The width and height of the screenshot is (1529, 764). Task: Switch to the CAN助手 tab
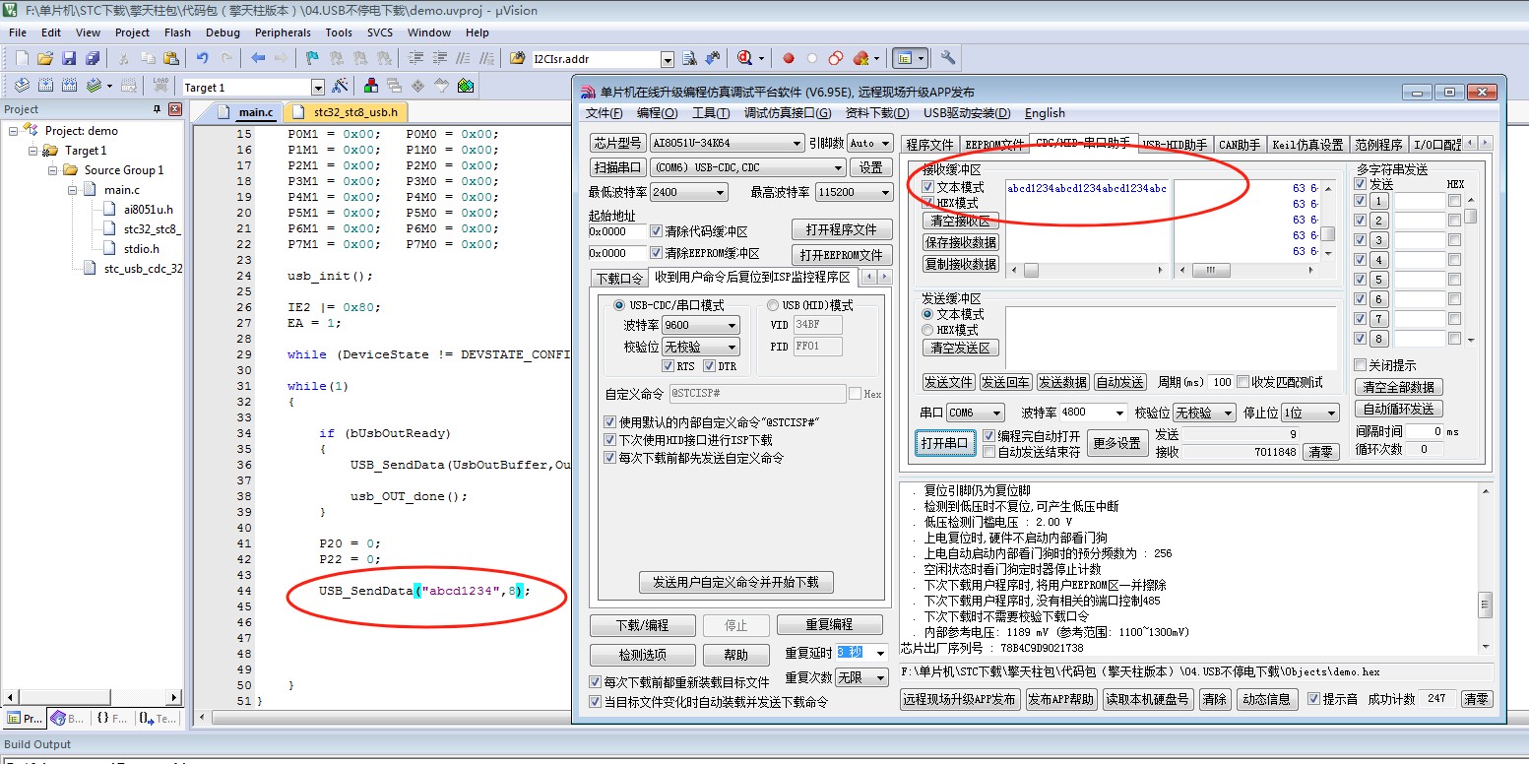click(x=1239, y=144)
